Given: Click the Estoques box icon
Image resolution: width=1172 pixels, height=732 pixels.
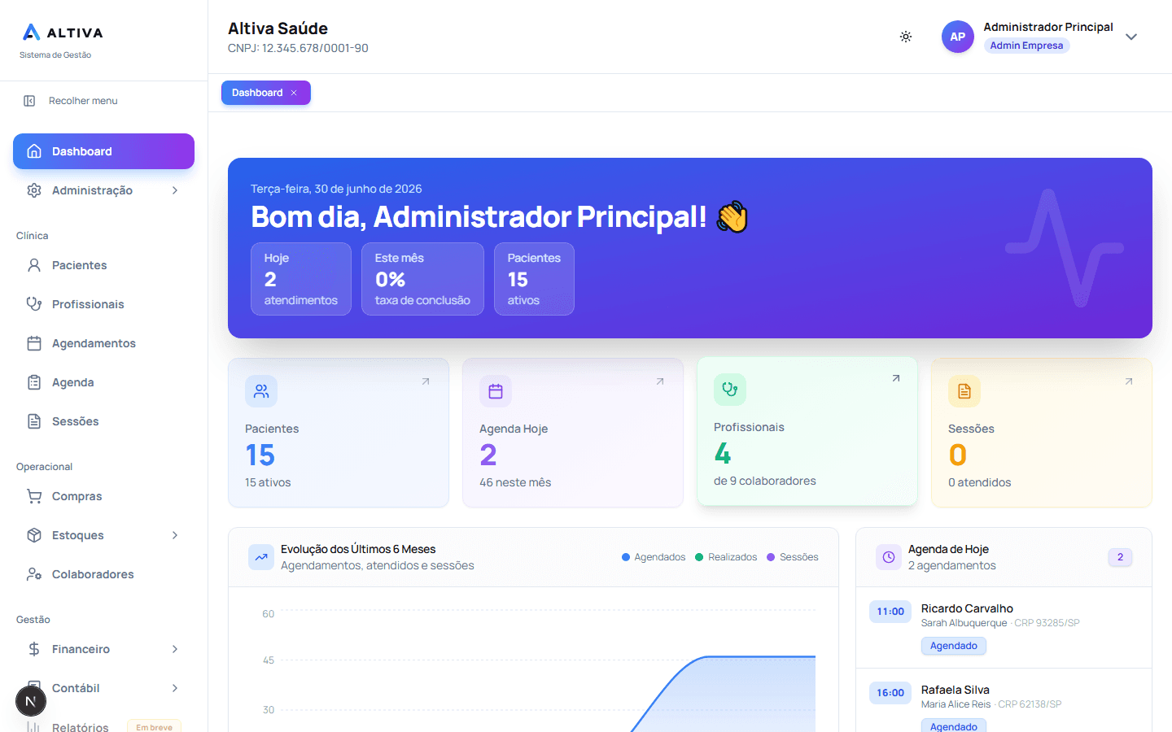Looking at the screenshot, I should (x=34, y=535).
